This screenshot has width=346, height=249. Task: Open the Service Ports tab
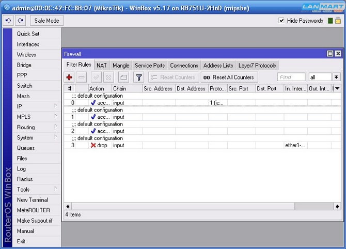tap(150, 66)
